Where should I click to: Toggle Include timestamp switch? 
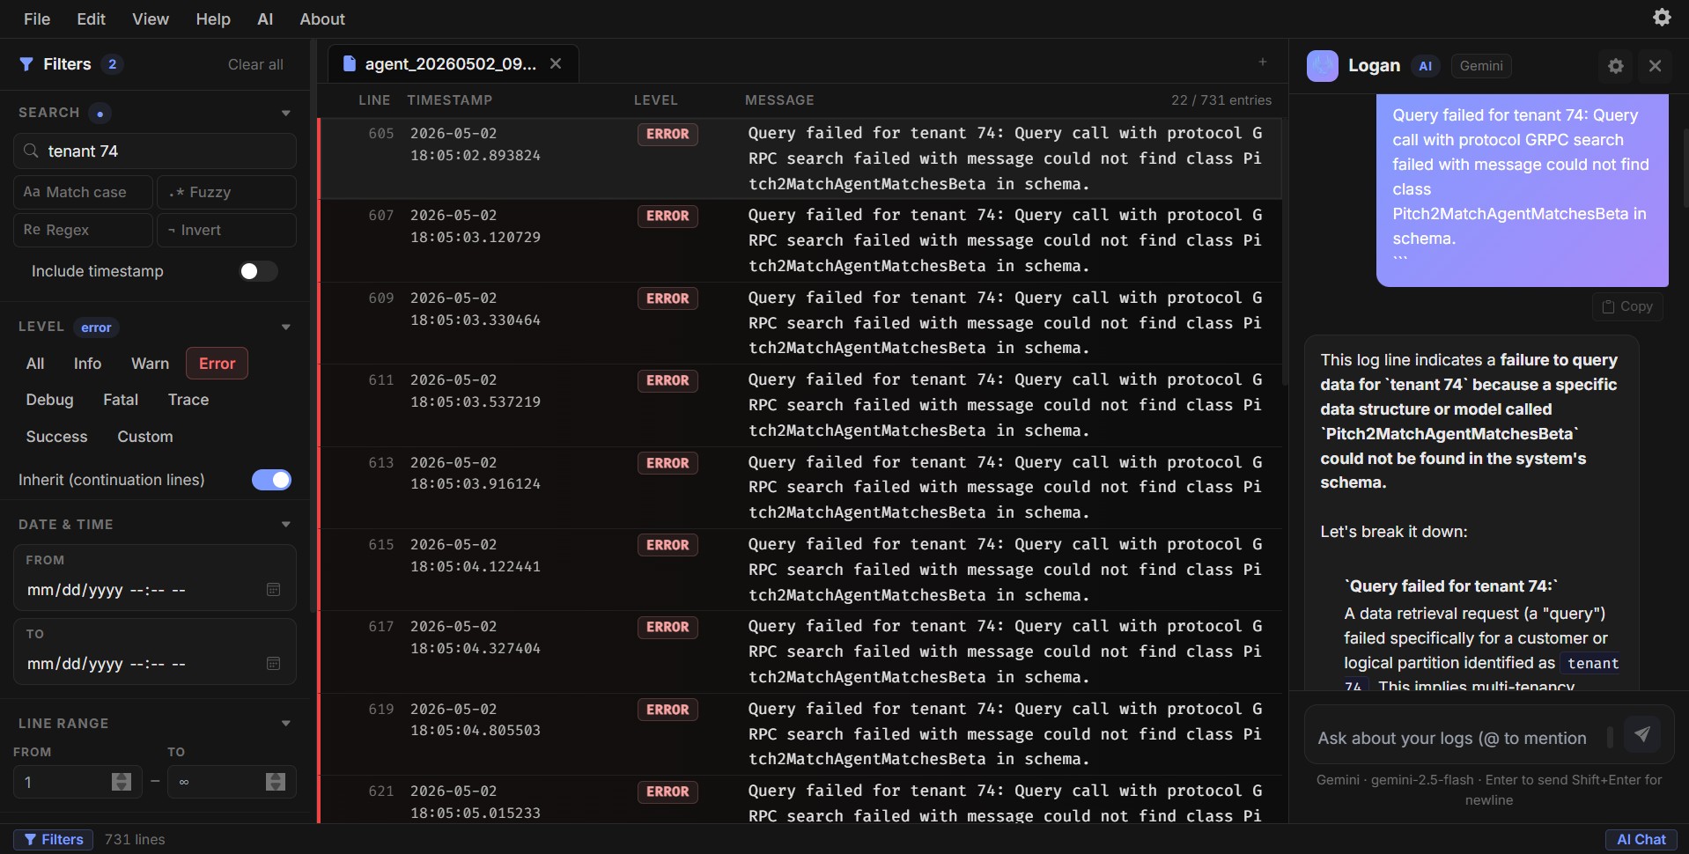point(258,271)
